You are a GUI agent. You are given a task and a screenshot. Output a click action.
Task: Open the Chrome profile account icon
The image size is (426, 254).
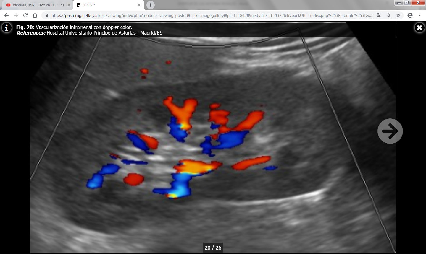[x=410, y=15]
